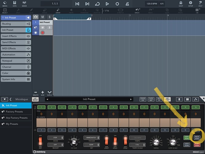This screenshot has height=154, width=205.
Task: Open the Automation inspector section
Action: coord(16,55)
